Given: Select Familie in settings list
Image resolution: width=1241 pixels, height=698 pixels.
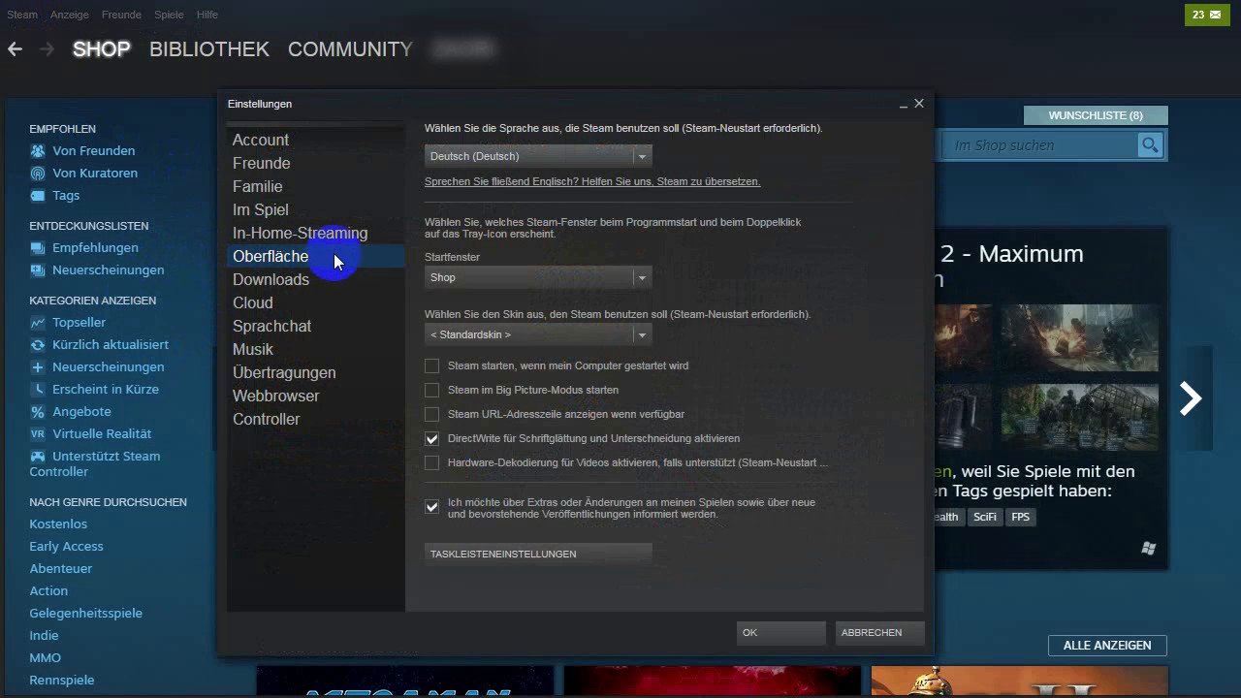Looking at the screenshot, I should click(315, 186).
